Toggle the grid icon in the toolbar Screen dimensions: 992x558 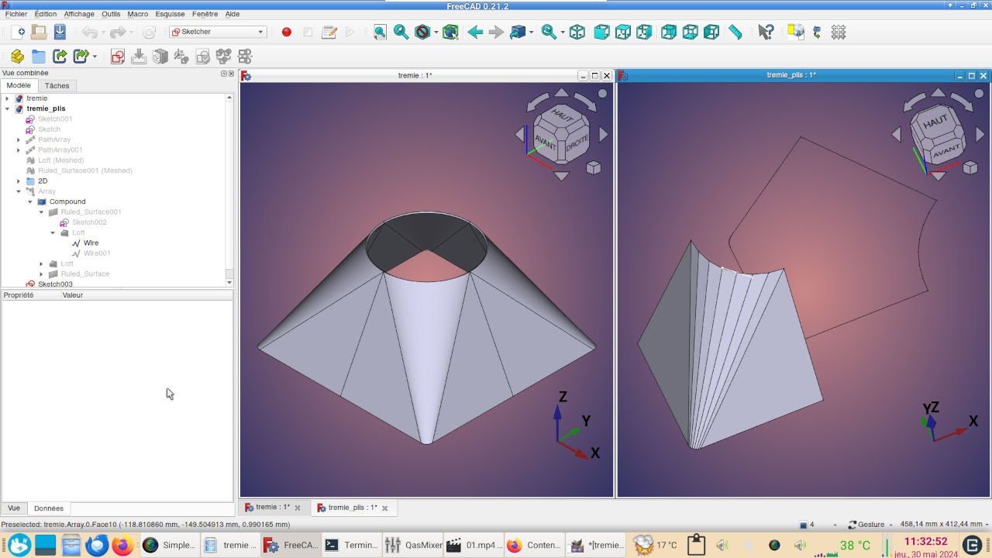coord(838,32)
